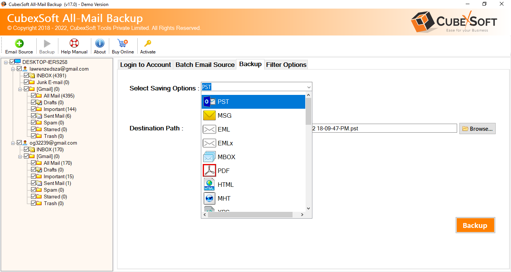This screenshot has height=272, width=511.
Task: Uncheck the INBOX (170) checkbox
Action: [26, 149]
